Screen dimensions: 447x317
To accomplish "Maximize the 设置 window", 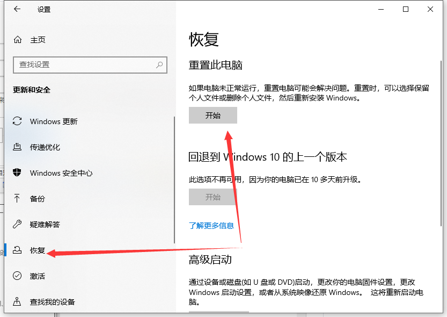I will coord(406,9).
